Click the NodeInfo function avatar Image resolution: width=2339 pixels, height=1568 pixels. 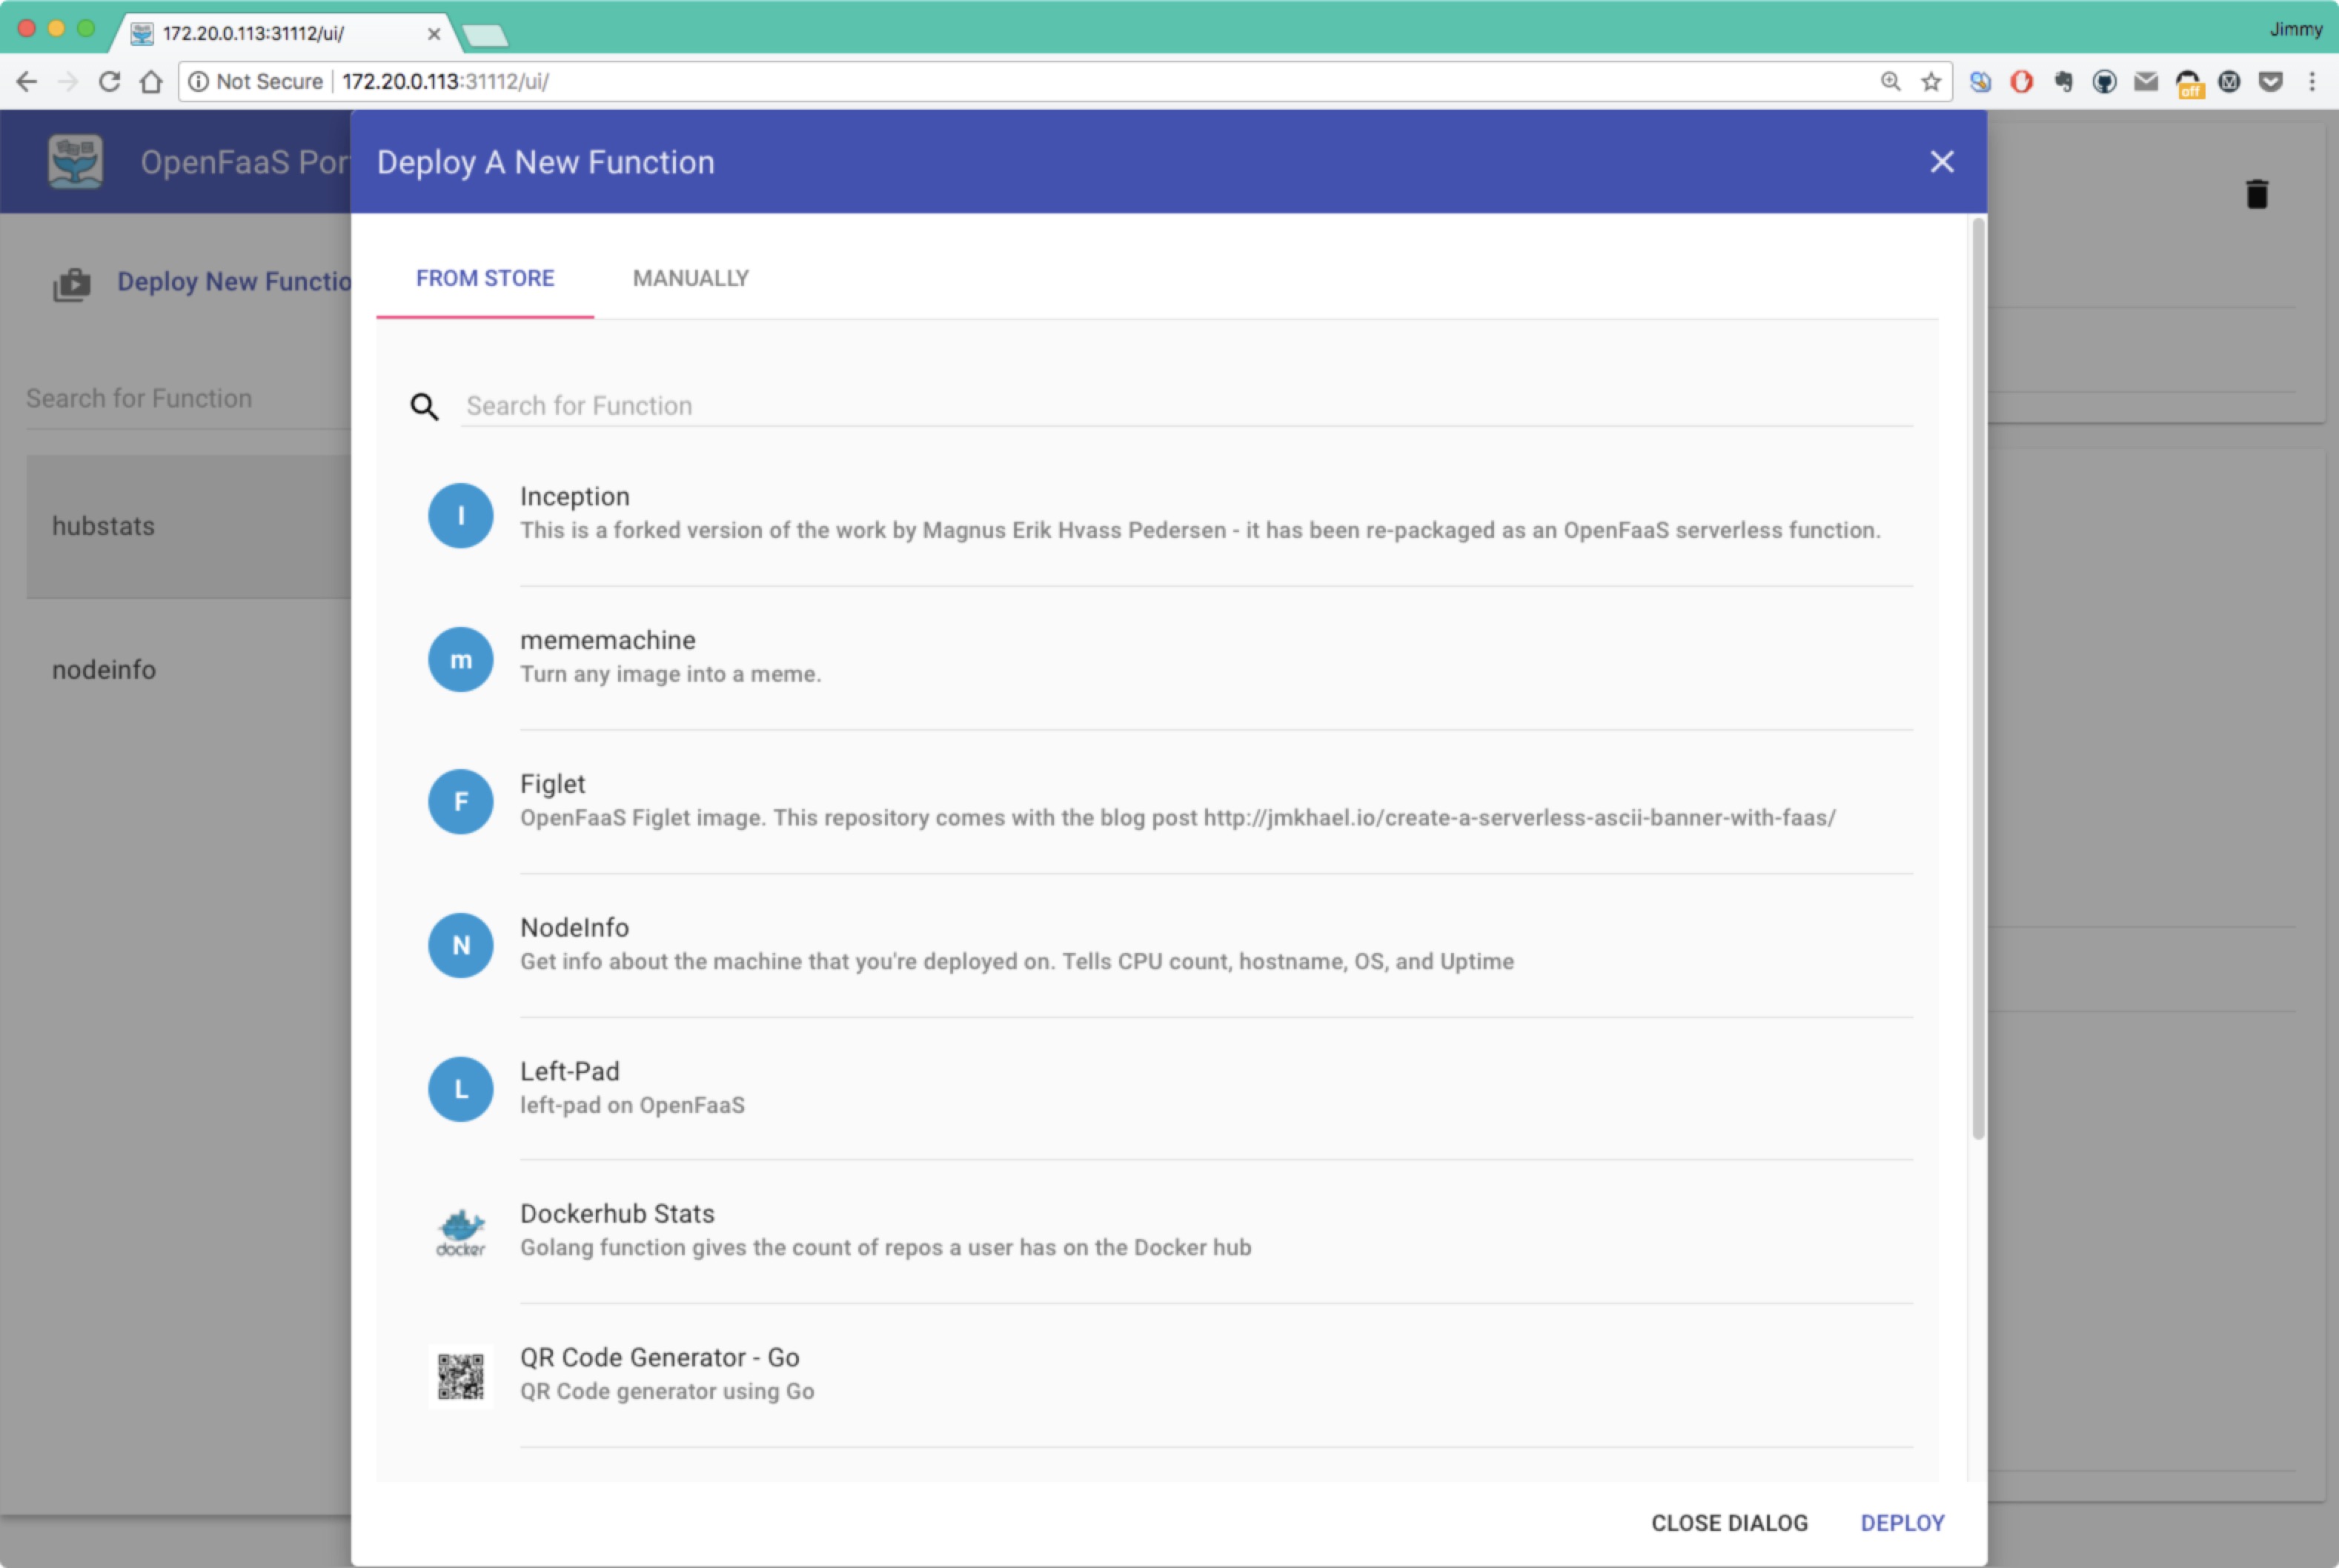[x=461, y=945]
